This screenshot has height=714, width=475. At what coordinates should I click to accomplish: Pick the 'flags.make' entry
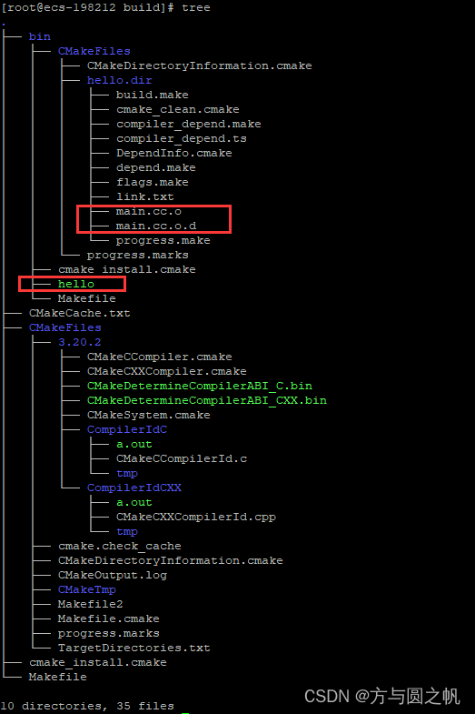click(153, 183)
